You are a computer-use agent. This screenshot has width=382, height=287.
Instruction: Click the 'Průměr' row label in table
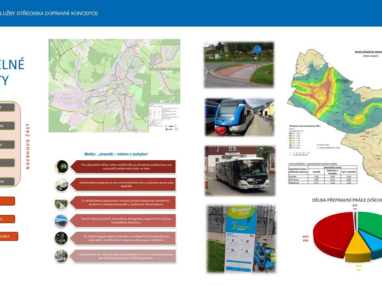coord(293,177)
